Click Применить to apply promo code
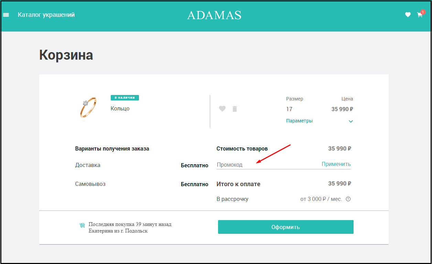The image size is (432, 264). click(336, 164)
